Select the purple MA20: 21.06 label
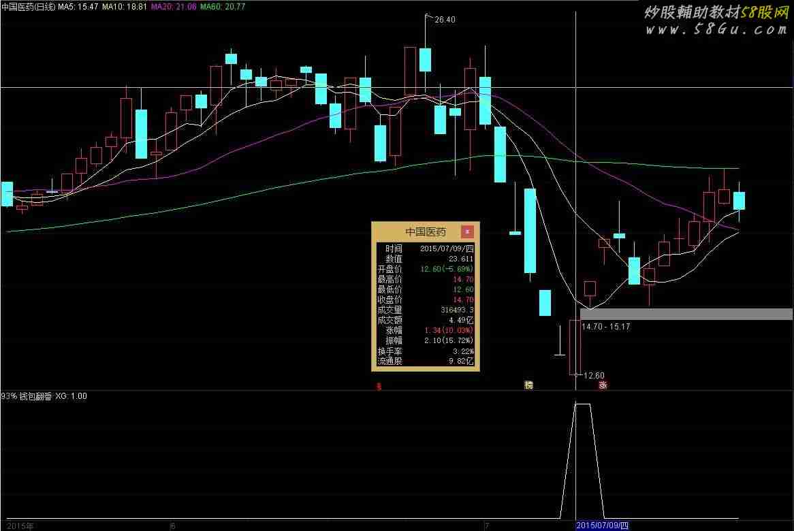Viewport: 794px width, 531px height. 174,7
